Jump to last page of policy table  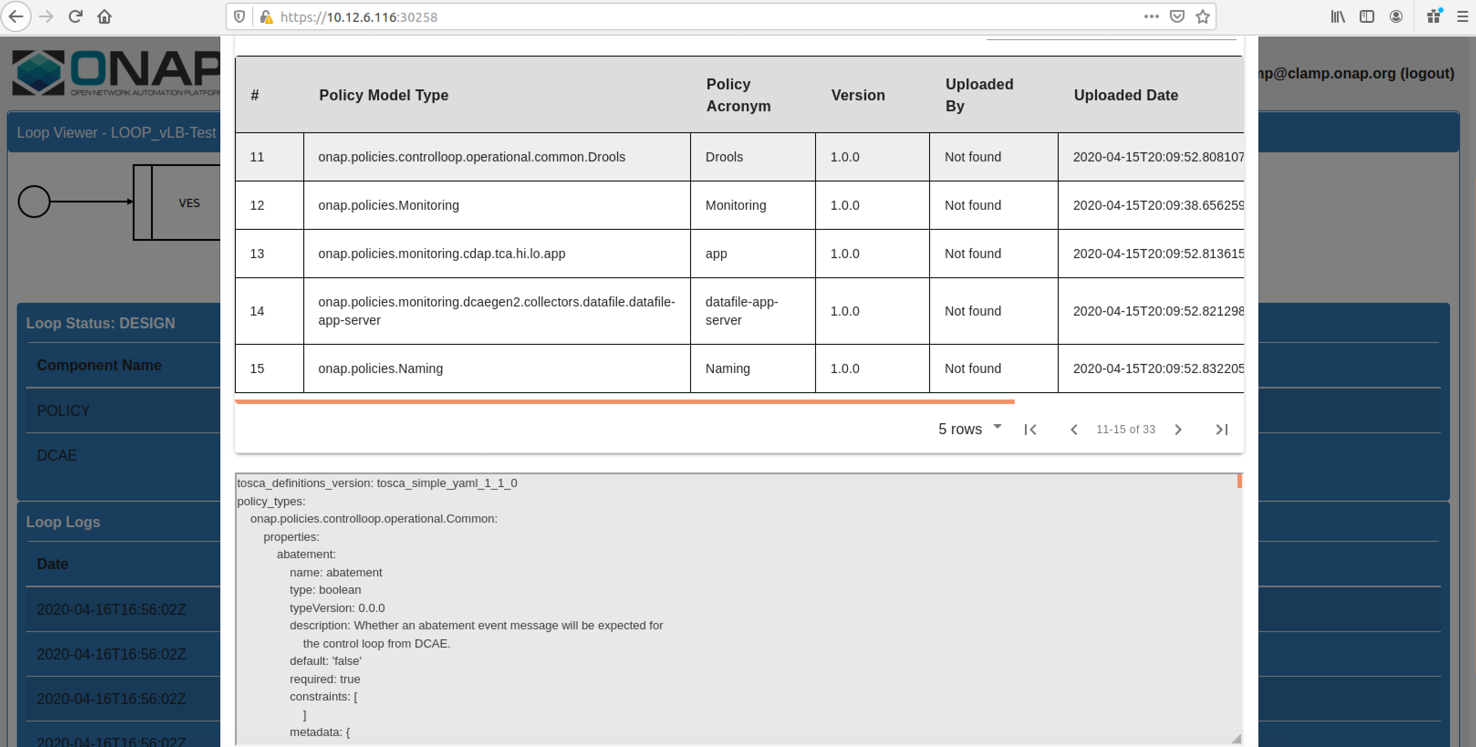tap(1221, 430)
